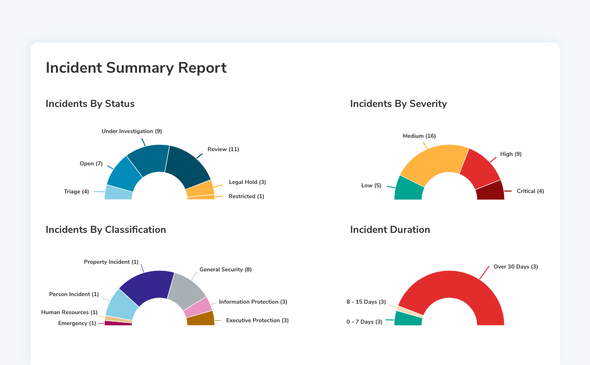Select the Information Protection (3) slice

(199, 307)
